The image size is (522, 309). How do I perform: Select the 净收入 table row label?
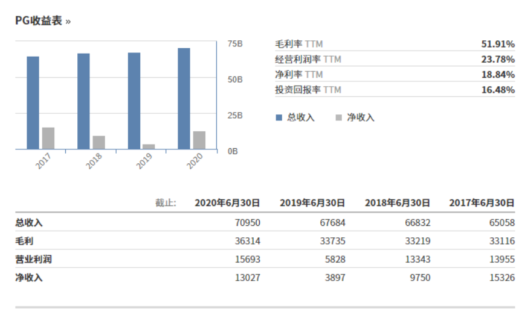[x=29, y=278]
